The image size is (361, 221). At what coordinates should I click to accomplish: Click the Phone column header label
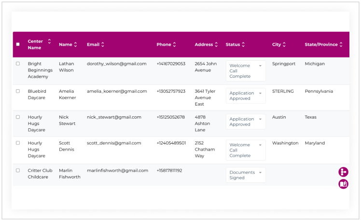(164, 45)
